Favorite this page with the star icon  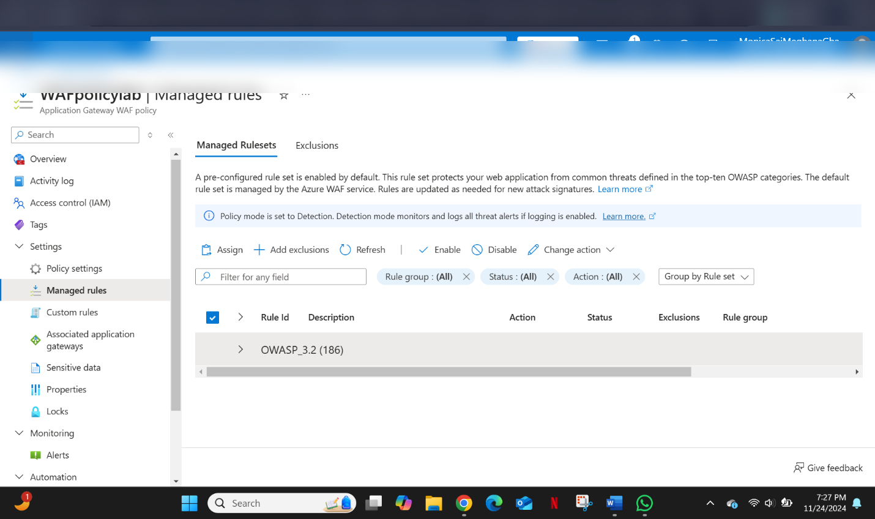click(x=284, y=95)
